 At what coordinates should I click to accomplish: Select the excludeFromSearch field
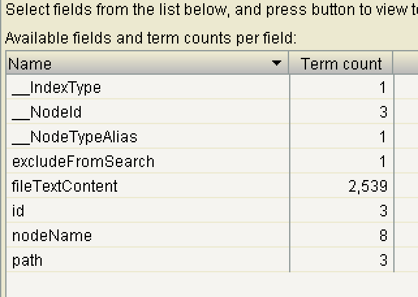pyautogui.click(x=83, y=162)
